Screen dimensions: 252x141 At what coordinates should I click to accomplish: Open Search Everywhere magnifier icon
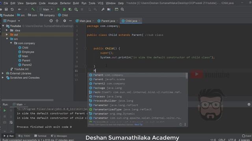pos(122,9)
